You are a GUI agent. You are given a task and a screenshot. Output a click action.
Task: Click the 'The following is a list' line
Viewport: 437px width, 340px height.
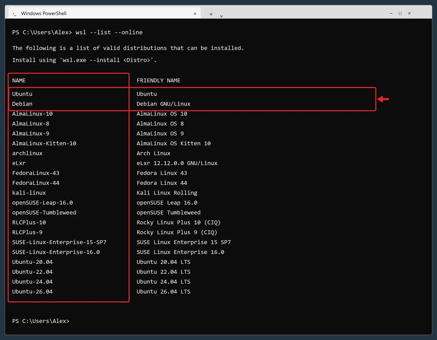[x=128, y=48]
